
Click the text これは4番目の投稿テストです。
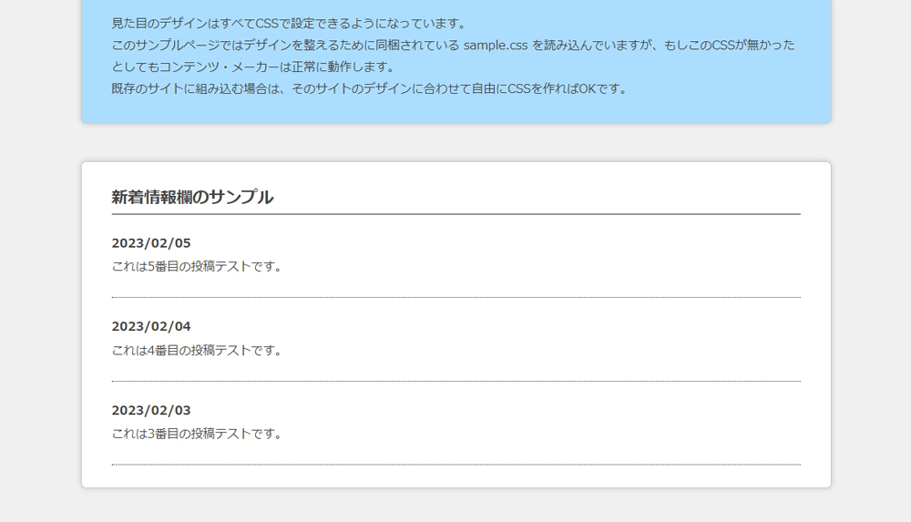[x=198, y=350]
